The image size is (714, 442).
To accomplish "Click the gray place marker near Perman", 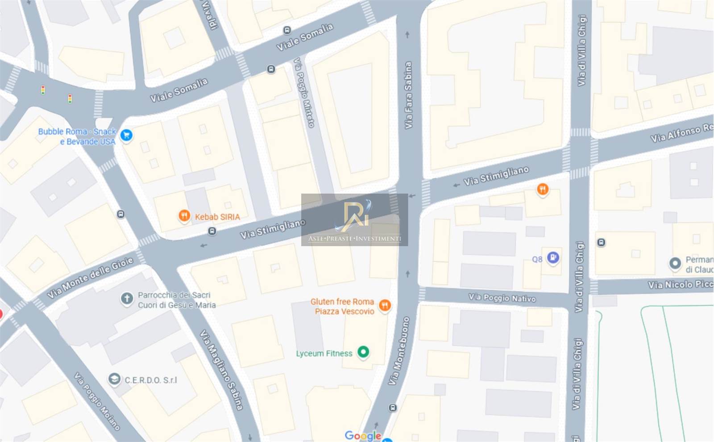I will [675, 263].
